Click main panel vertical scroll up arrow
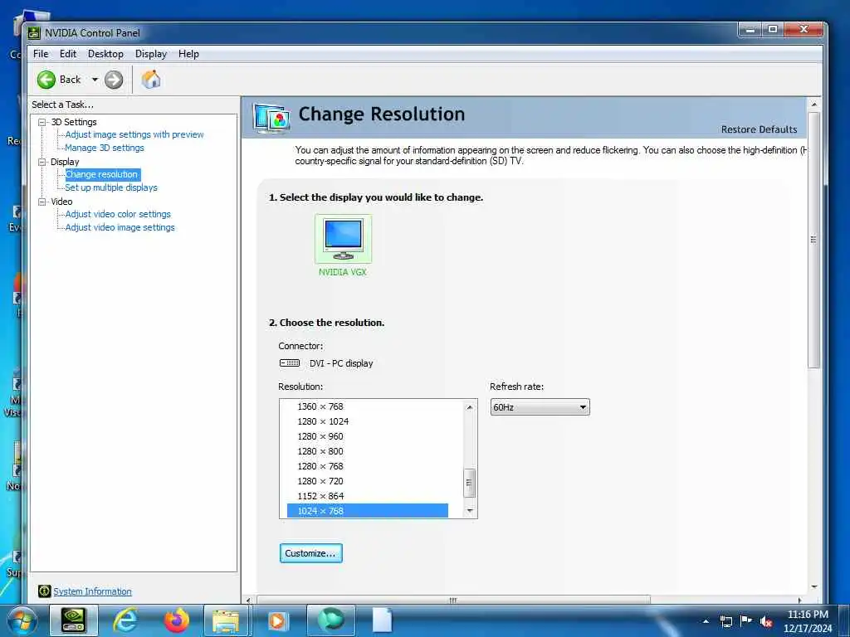Screen dimensions: 850x637 813,104
